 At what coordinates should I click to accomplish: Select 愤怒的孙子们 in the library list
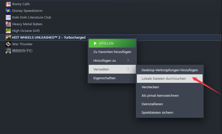22,51
